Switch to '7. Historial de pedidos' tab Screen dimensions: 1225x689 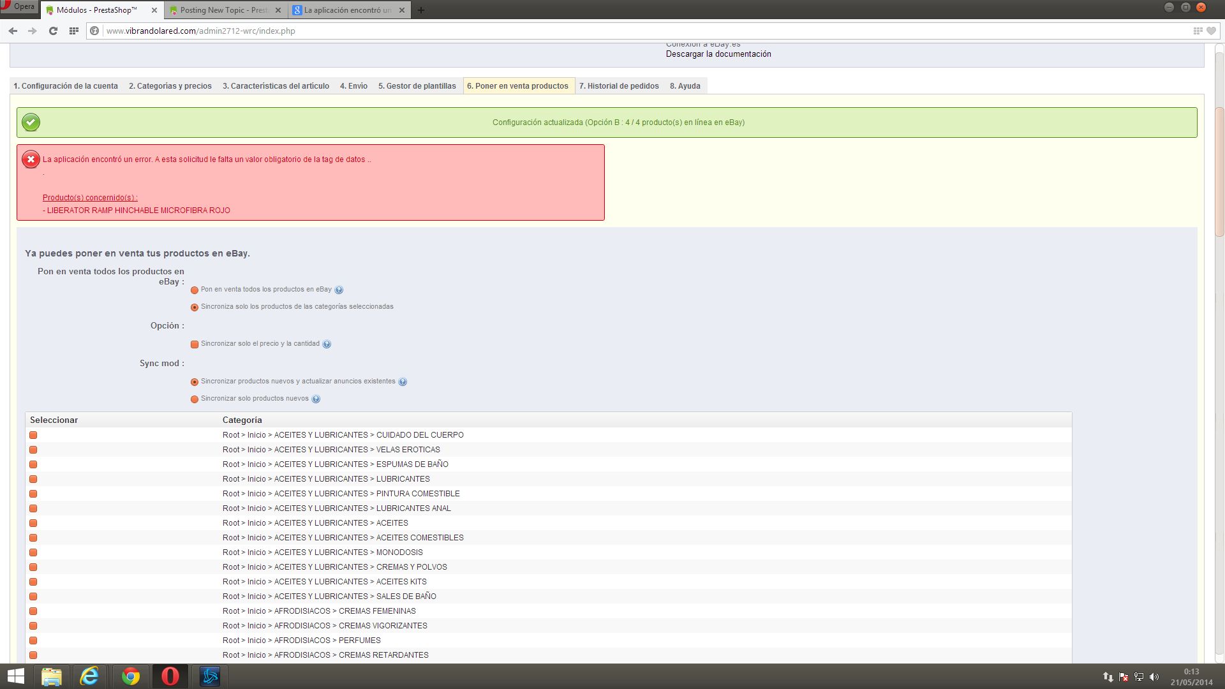(618, 86)
